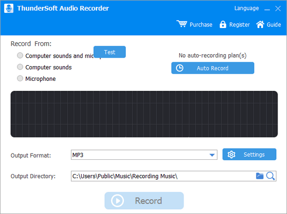The image size is (287, 214).
Task: Click the shopping cart Purchase icon
Action: [x=182, y=24]
